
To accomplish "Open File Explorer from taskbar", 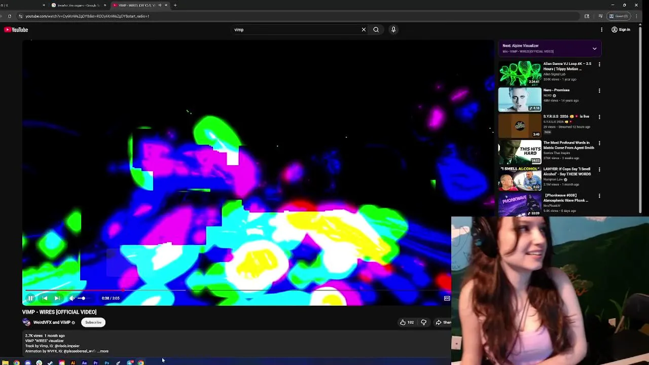I will tap(5, 363).
